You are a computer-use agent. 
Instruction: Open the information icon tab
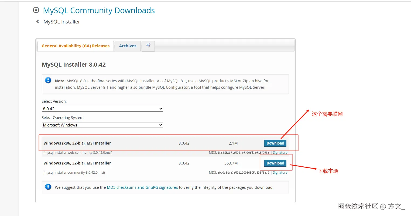coord(148,46)
